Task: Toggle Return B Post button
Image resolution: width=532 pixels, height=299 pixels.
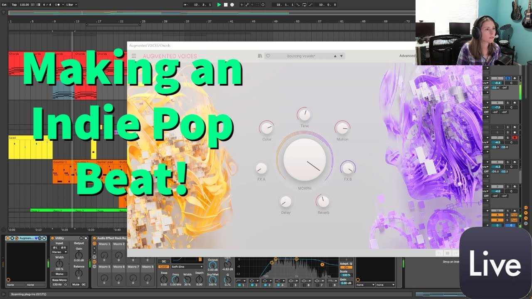Action: (x=514, y=220)
